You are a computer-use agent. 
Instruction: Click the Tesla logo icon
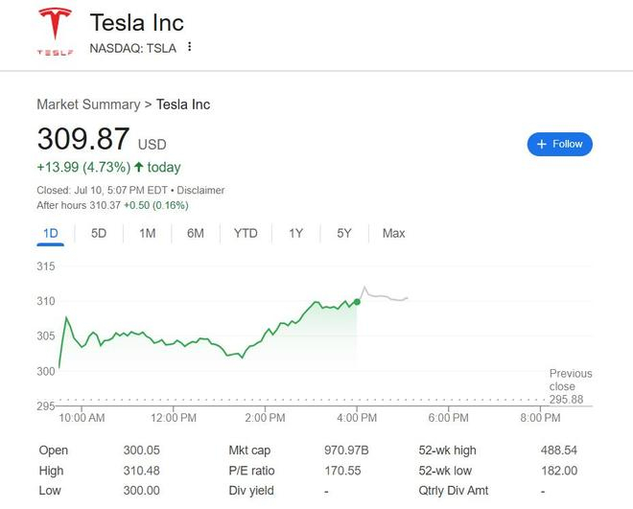55,31
